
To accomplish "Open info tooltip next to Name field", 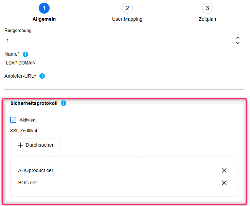I will [x=25, y=54].
